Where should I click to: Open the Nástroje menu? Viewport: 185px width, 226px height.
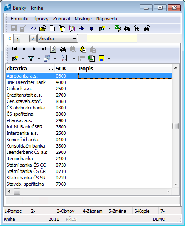tap(83, 19)
